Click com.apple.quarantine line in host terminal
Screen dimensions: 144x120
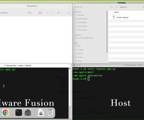click(x=88, y=75)
